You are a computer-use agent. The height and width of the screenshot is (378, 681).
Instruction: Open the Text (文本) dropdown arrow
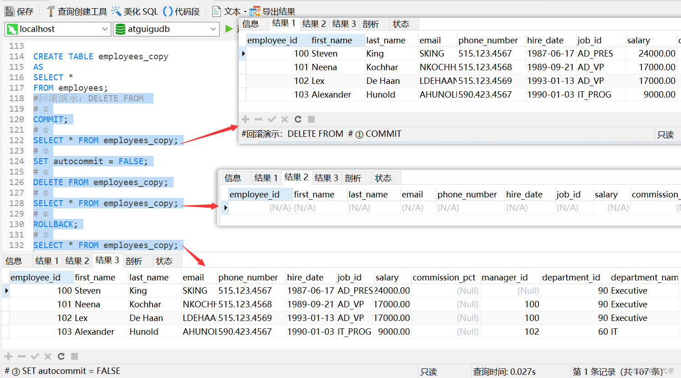point(245,12)
